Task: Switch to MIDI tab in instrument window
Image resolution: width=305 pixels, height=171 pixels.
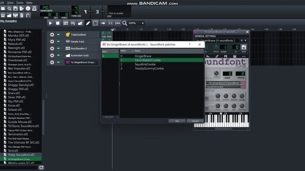Action: click(x=234, y=56)
